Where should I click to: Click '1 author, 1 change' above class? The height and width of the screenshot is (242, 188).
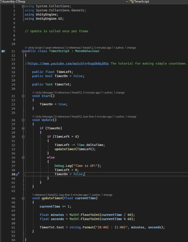[125, 48]
